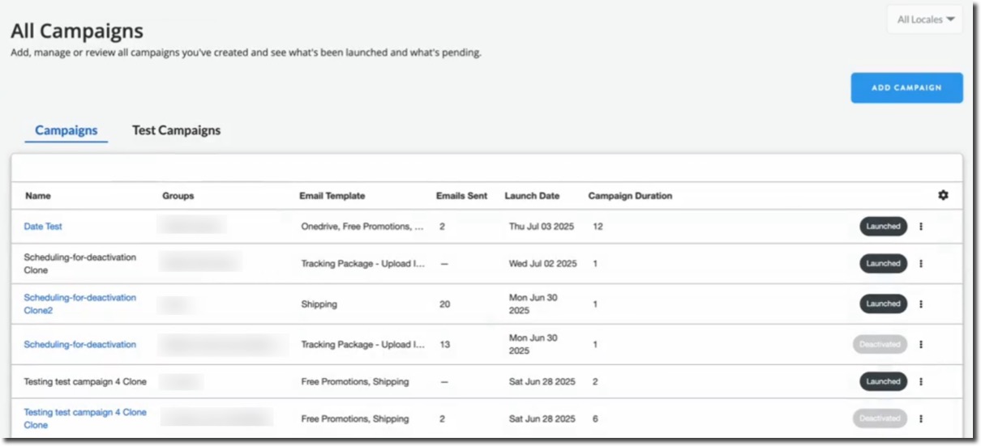This screenshot has height=446, width=981.
Task: Open more options for Scheduling-for-deactivation Clone2 row
Action: pos(921,304)
